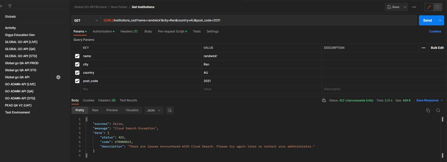This screenshot has height=162, width=447.
Task: Click the network globe icon near Status
Action: point(324,100)
